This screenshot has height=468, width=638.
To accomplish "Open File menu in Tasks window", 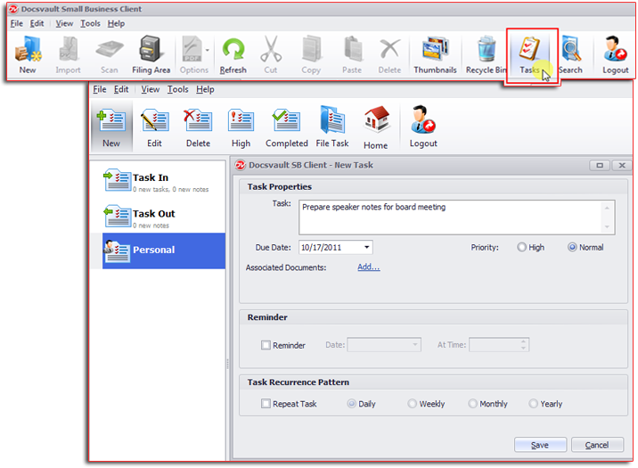I will [100, 89].
